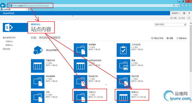Screen dimensions: 192x103
Task: Click the SharePoint site logo image
Action: point(15,28)
